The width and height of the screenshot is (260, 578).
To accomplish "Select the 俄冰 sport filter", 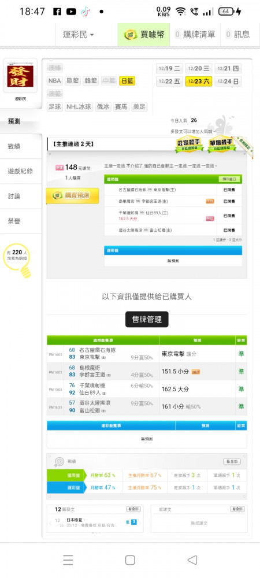I will click(103, 107).
